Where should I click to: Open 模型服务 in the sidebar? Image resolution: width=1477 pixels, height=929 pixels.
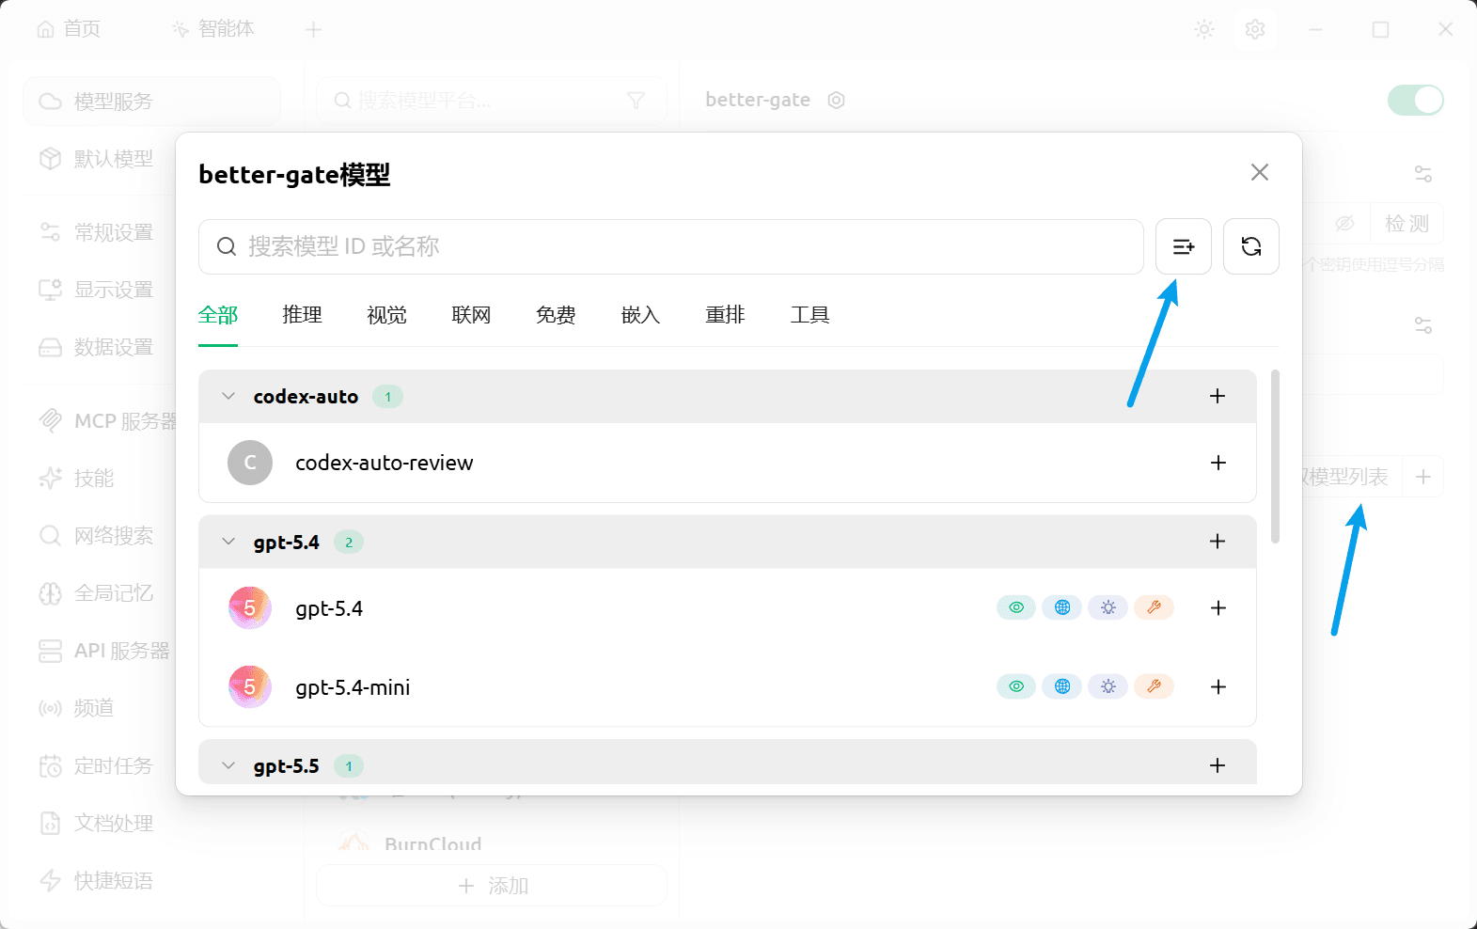pyautogui.click(x=152, y=102)
